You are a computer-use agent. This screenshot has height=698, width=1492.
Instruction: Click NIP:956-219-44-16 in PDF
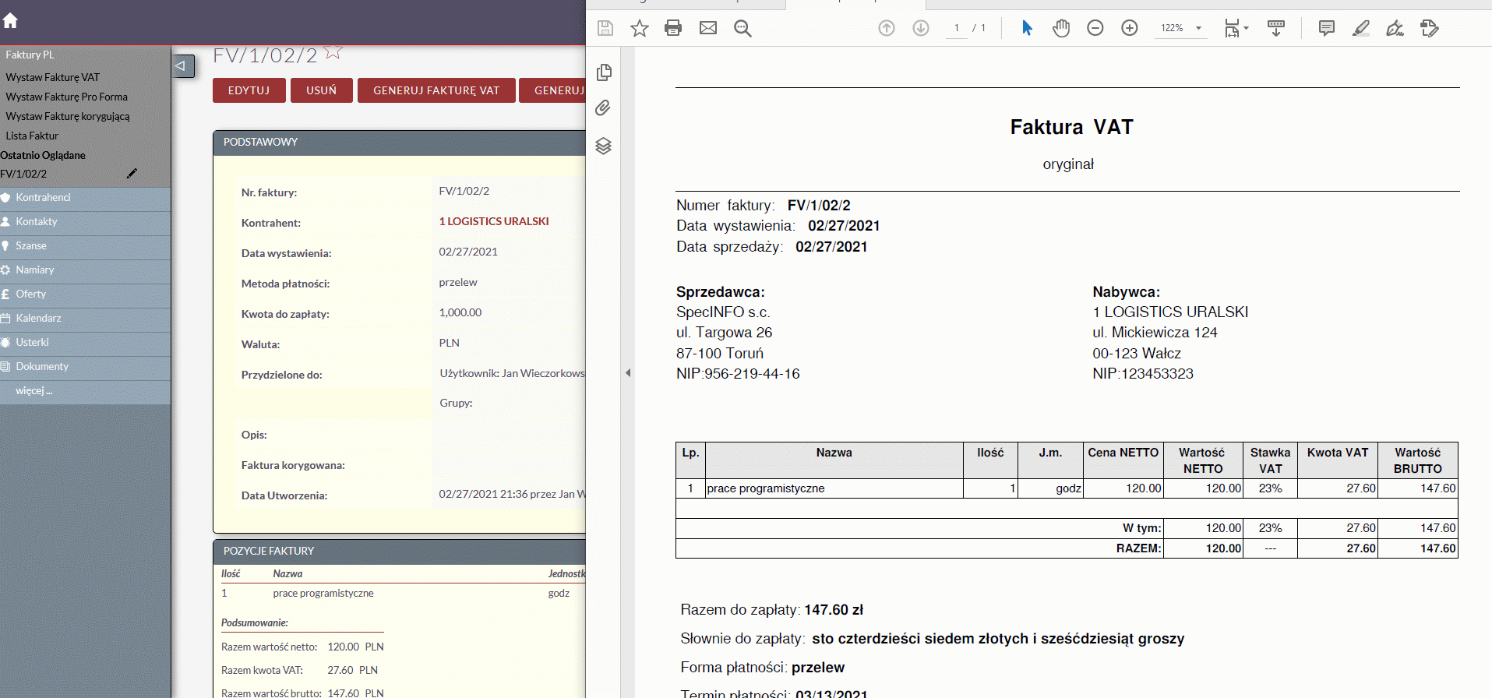[x=738, y=374]
